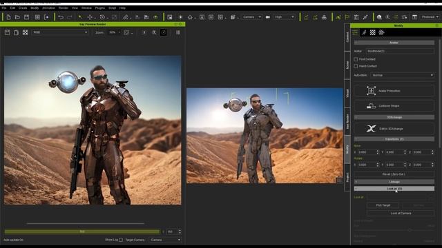The width and height of the screenshot is (442, 248).
Task: Click the Collision Shape button
Action: click(x=394, y=105)
